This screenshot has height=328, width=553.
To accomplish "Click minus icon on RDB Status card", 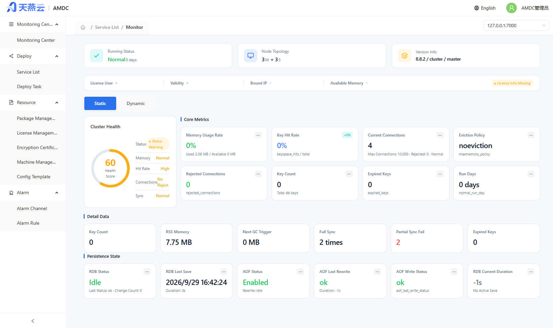I will [147, 272].
